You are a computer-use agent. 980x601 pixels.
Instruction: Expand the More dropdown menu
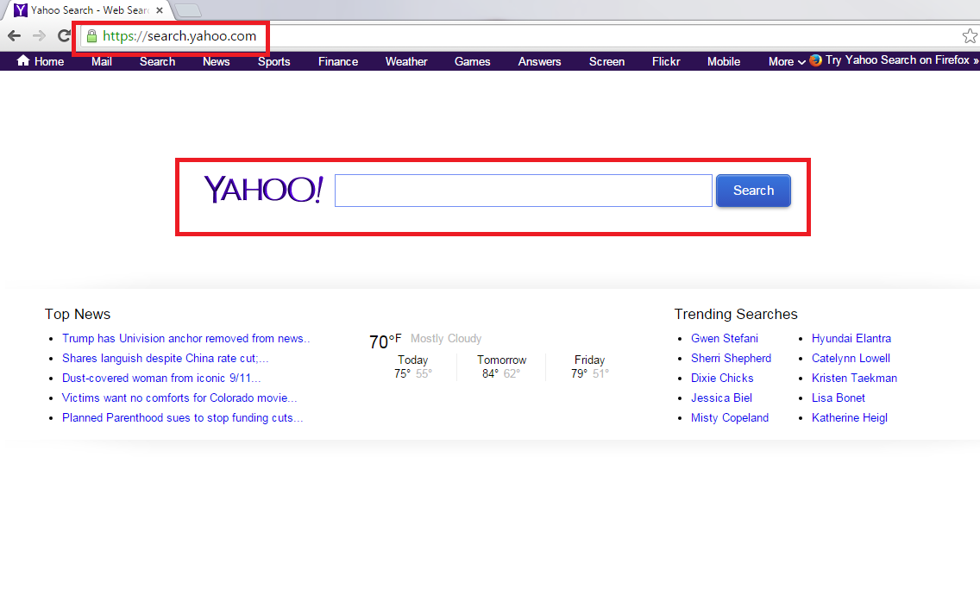click(x=787, y=61)
